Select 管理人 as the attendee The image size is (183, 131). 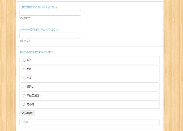click(x=24, y=87)
